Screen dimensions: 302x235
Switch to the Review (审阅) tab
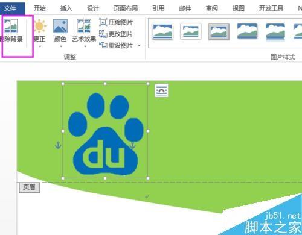pos(212,8)
